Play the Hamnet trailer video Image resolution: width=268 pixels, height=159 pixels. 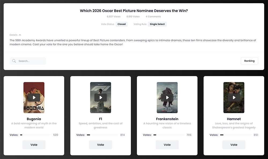point(234,98)
